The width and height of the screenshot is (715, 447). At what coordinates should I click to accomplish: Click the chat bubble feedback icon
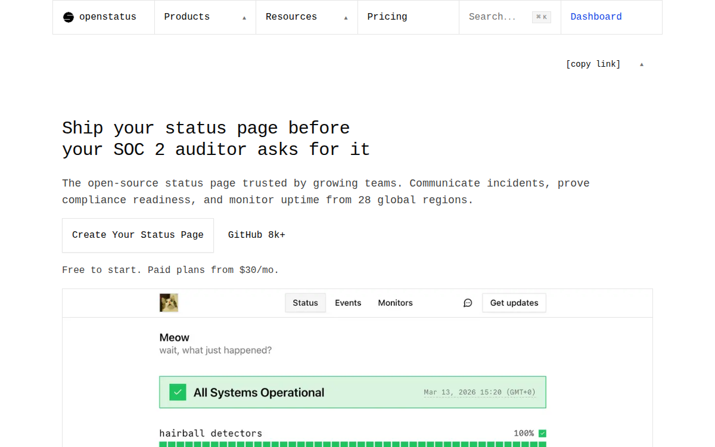(468, 303)
